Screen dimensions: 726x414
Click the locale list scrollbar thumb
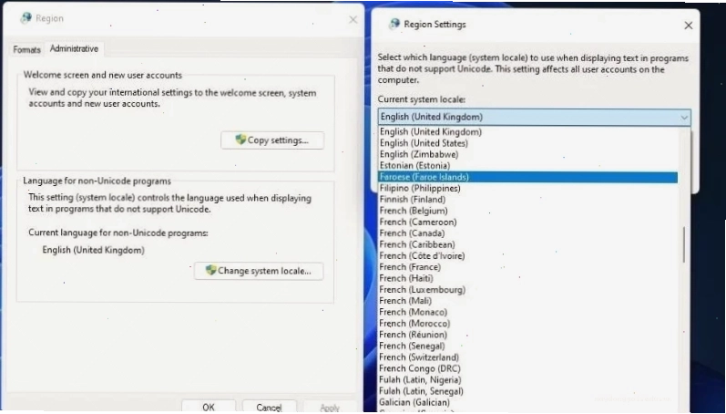(x=683, y=245)
